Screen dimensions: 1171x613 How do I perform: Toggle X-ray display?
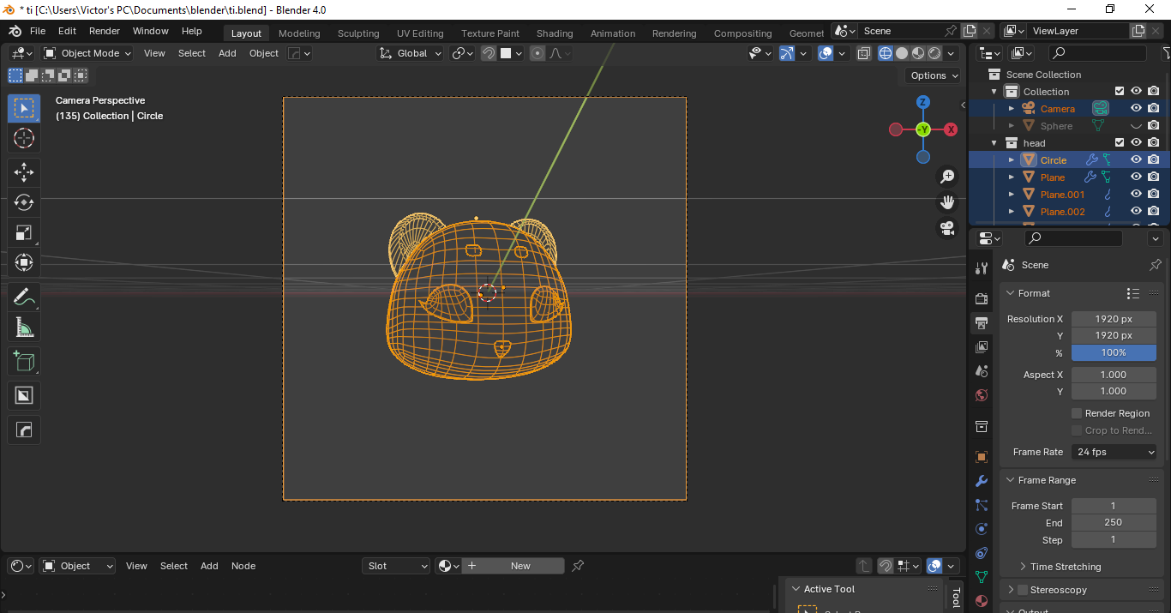click(863, 53)
